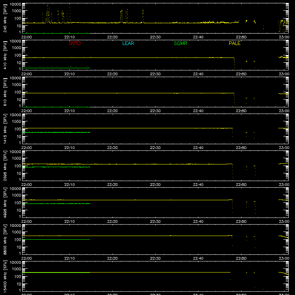
Task: Click 22:20 tick label below 4995 MHz plot
Action: pos(112,222)
